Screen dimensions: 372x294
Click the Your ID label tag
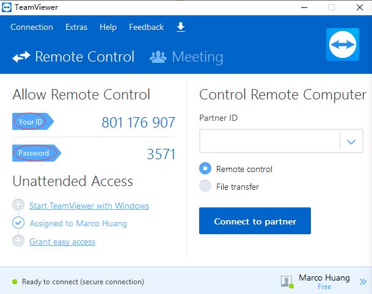[x=32, y=121]
